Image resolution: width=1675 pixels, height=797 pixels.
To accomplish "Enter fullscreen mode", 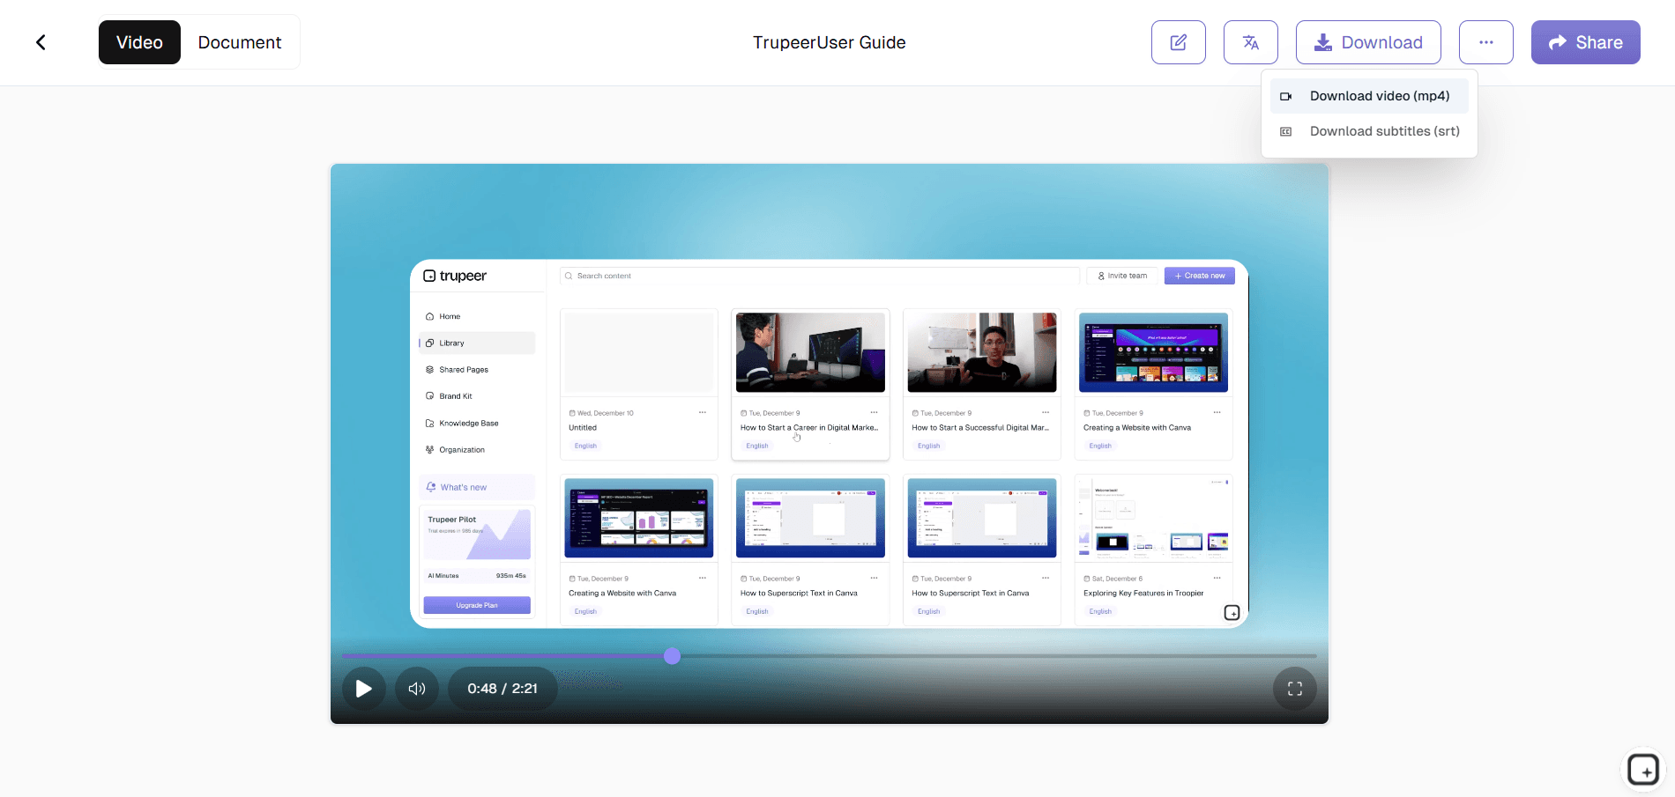I will 1295,689.
